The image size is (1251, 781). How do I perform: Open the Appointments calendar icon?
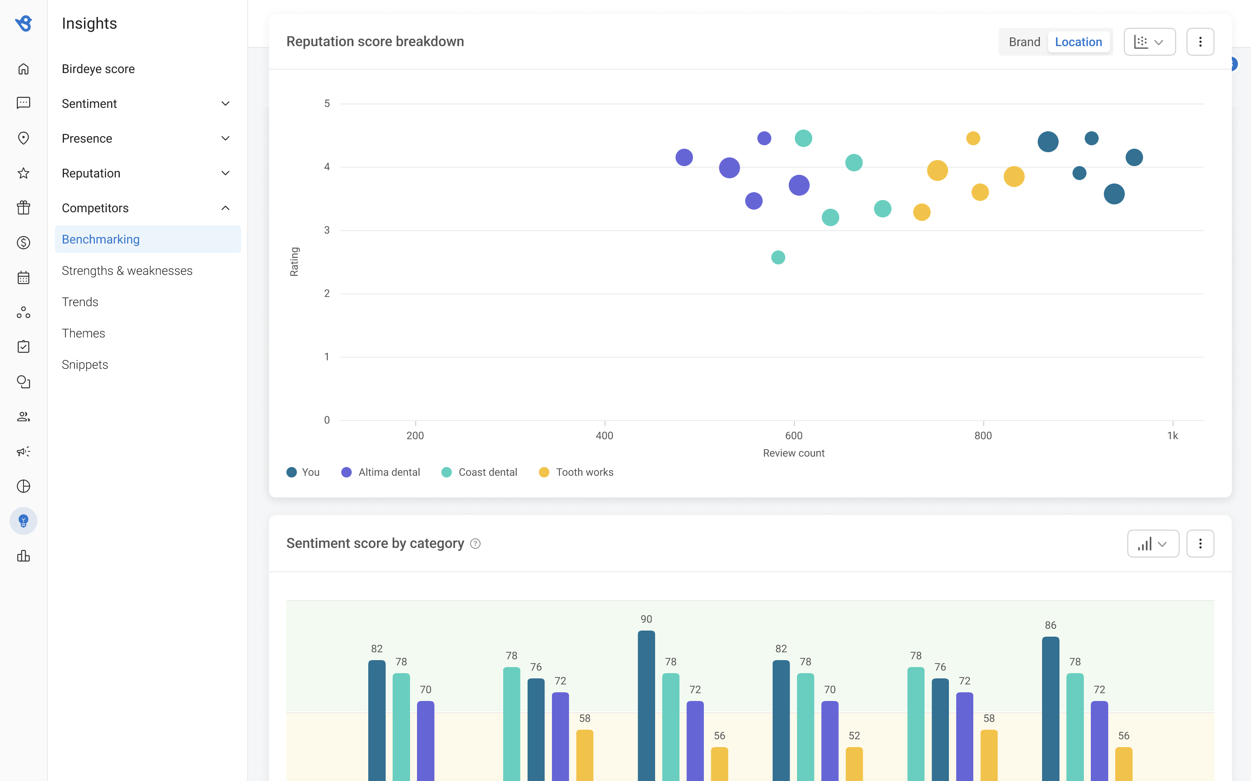point(23,277)
